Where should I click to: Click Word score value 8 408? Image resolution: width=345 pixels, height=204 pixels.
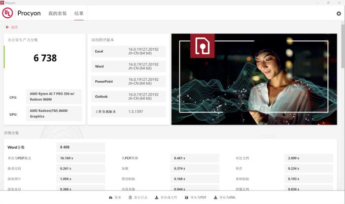pos(80,147)
